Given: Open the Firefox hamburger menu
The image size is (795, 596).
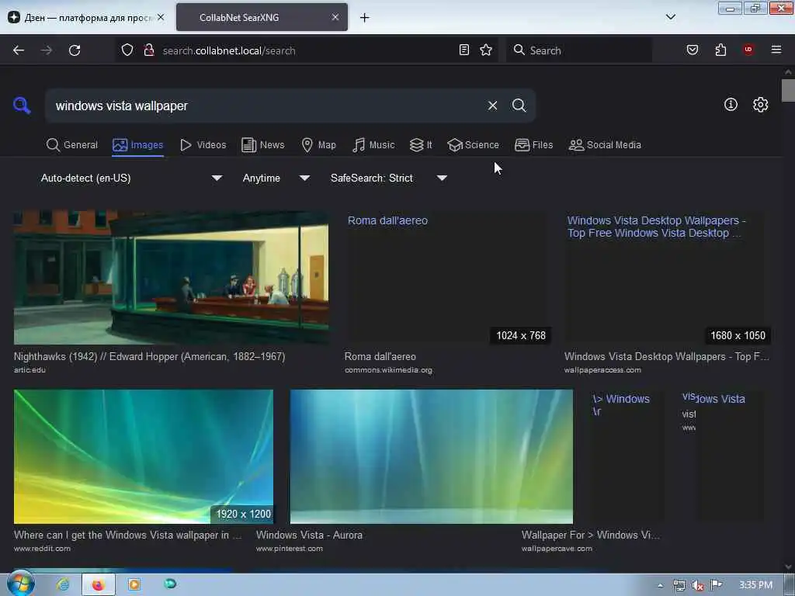Looking at the screenshot, I should (776, 49).
